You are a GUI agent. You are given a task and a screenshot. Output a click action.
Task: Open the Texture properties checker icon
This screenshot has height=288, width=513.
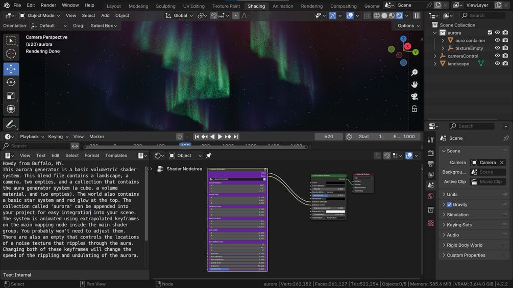[x=430, y=223]
